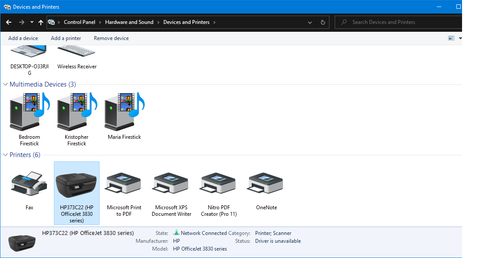Click the Search Devices and Printers field

tap(398, 22)
